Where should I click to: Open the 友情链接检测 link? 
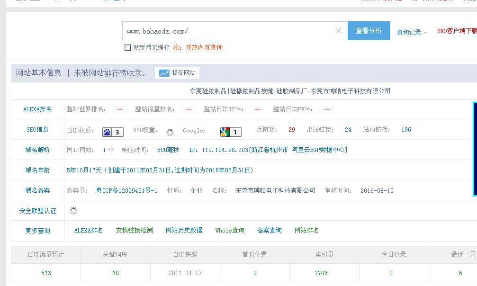(x=134, y=231)
